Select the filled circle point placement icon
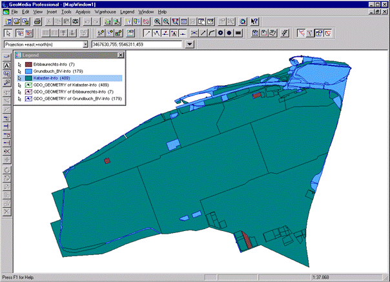The height and width of the screenshot is (282, 390). pos(229,32)
